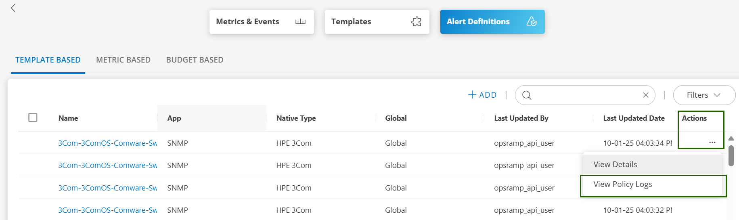Open the three-dot actions menu in first row
The height and width of the screenshot is (220, 739).
pyautogui.click(x=712, y=142)
